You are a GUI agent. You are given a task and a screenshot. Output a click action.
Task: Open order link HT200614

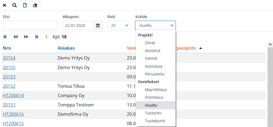tap(13, 96)
